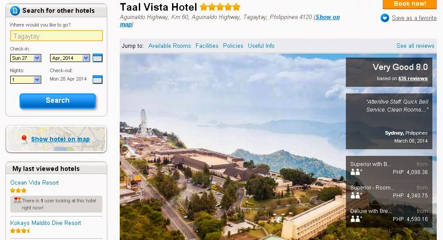Jump to Available Rooms section
443x240 pixels.
(169, 46)
